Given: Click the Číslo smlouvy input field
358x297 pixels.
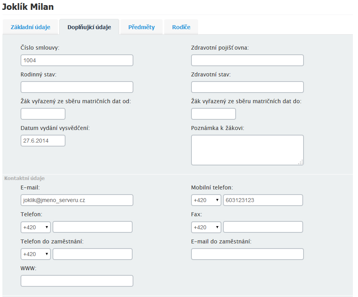Looking at the screenshot, I should pyautogui.click(x=77, y=60).
